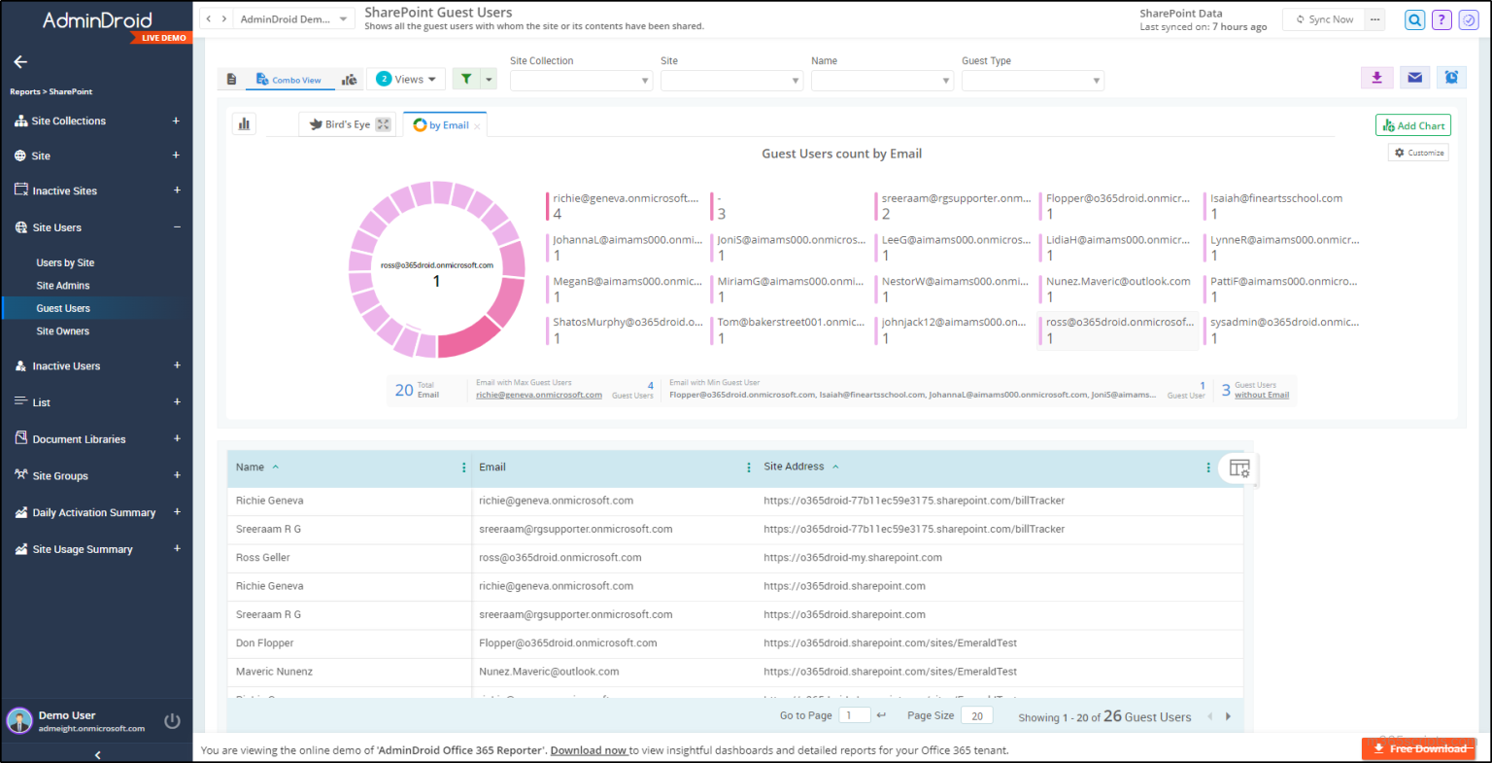Screen dimensions: 1492x763
Task: Download the guest users report via download icon
Action: coord(1377,77)
